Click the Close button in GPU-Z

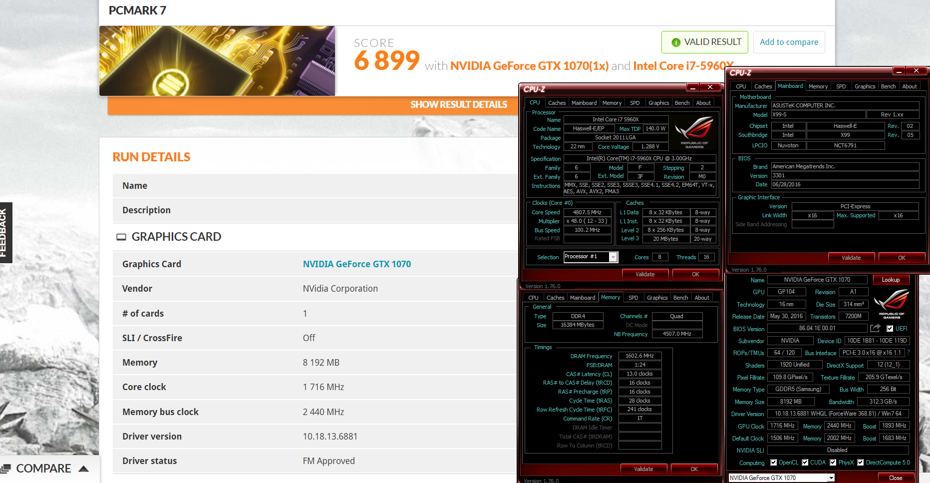pyautogui.click(x=896, y=478)
